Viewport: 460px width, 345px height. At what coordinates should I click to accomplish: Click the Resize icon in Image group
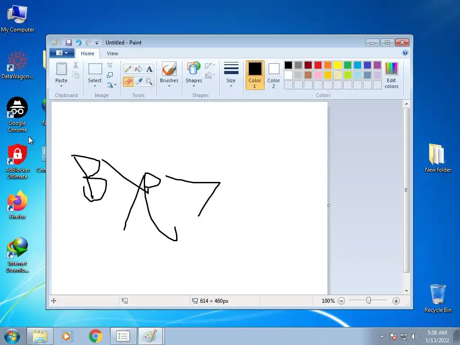click(110, 75)
